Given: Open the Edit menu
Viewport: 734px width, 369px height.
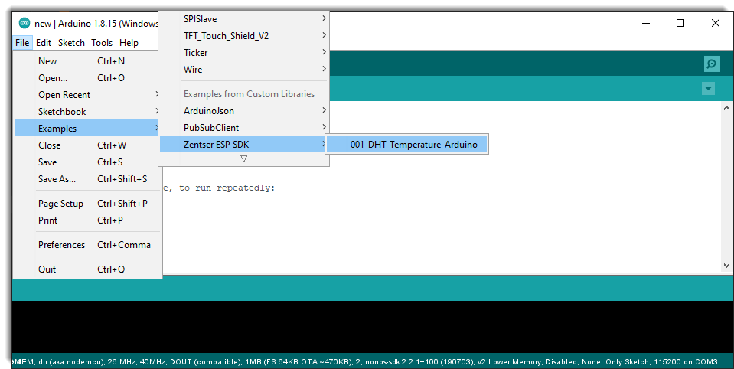Looking at the screenshot, I should tap(44, 43).
